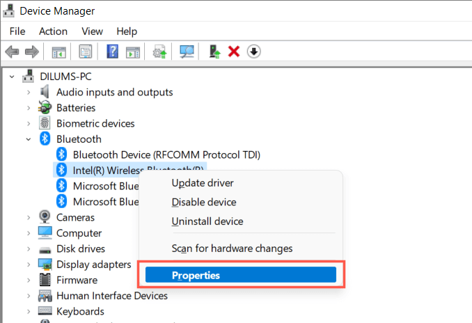Expand the Display adapters category

pos(29,265)
